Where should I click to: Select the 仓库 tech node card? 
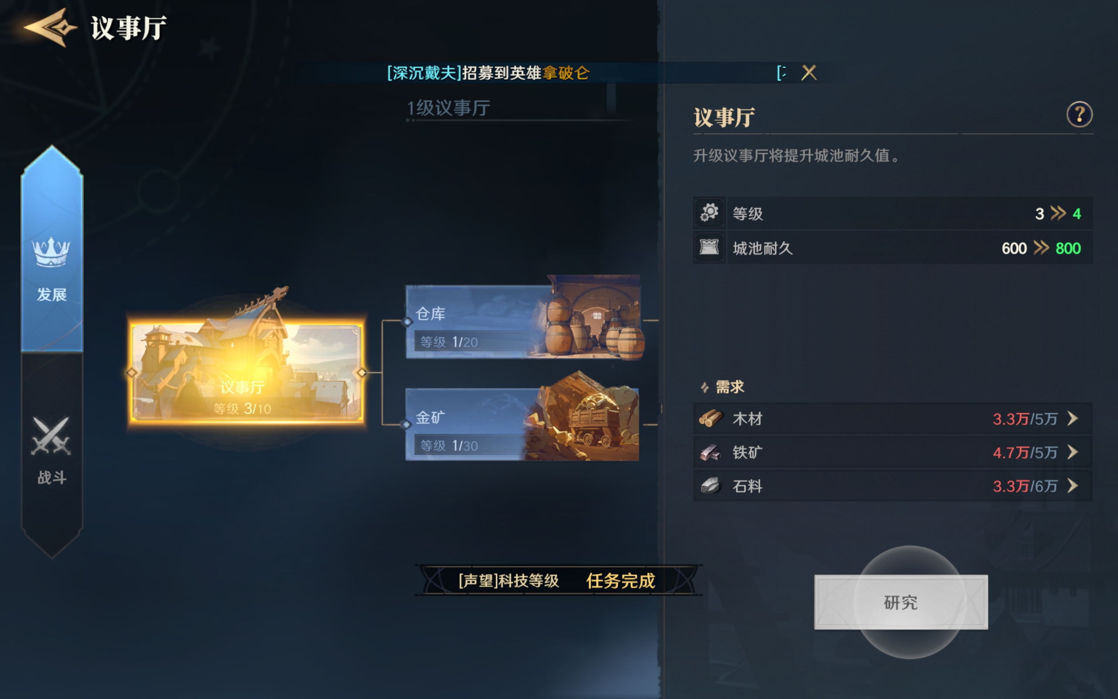tap(523, 321)
